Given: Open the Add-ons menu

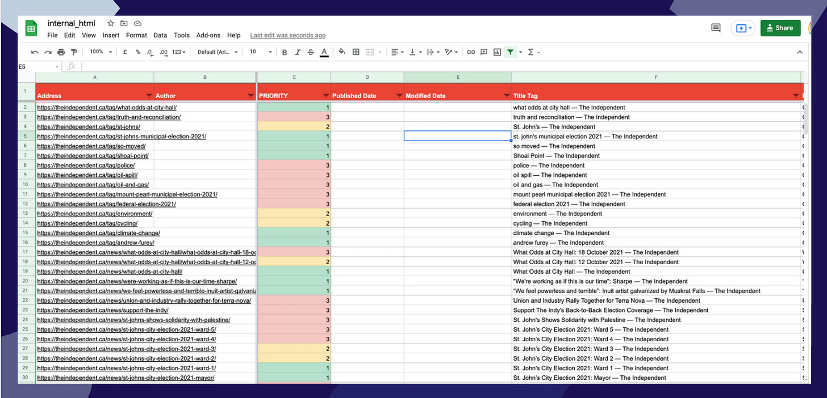Looking at the screenshot, I should click(208, 35).
